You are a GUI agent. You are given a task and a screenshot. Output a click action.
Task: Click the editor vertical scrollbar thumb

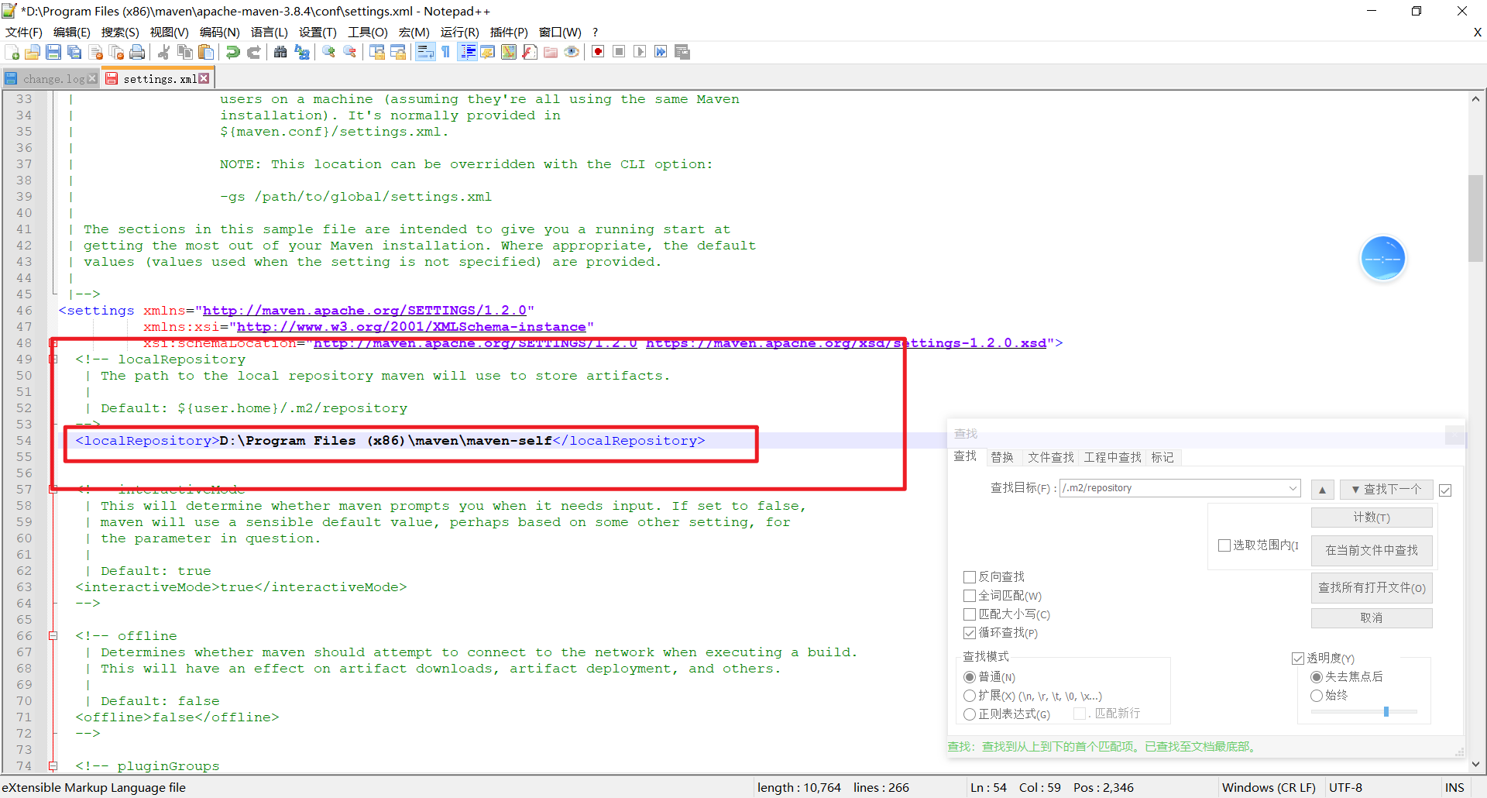click(x=1476, y=218)
